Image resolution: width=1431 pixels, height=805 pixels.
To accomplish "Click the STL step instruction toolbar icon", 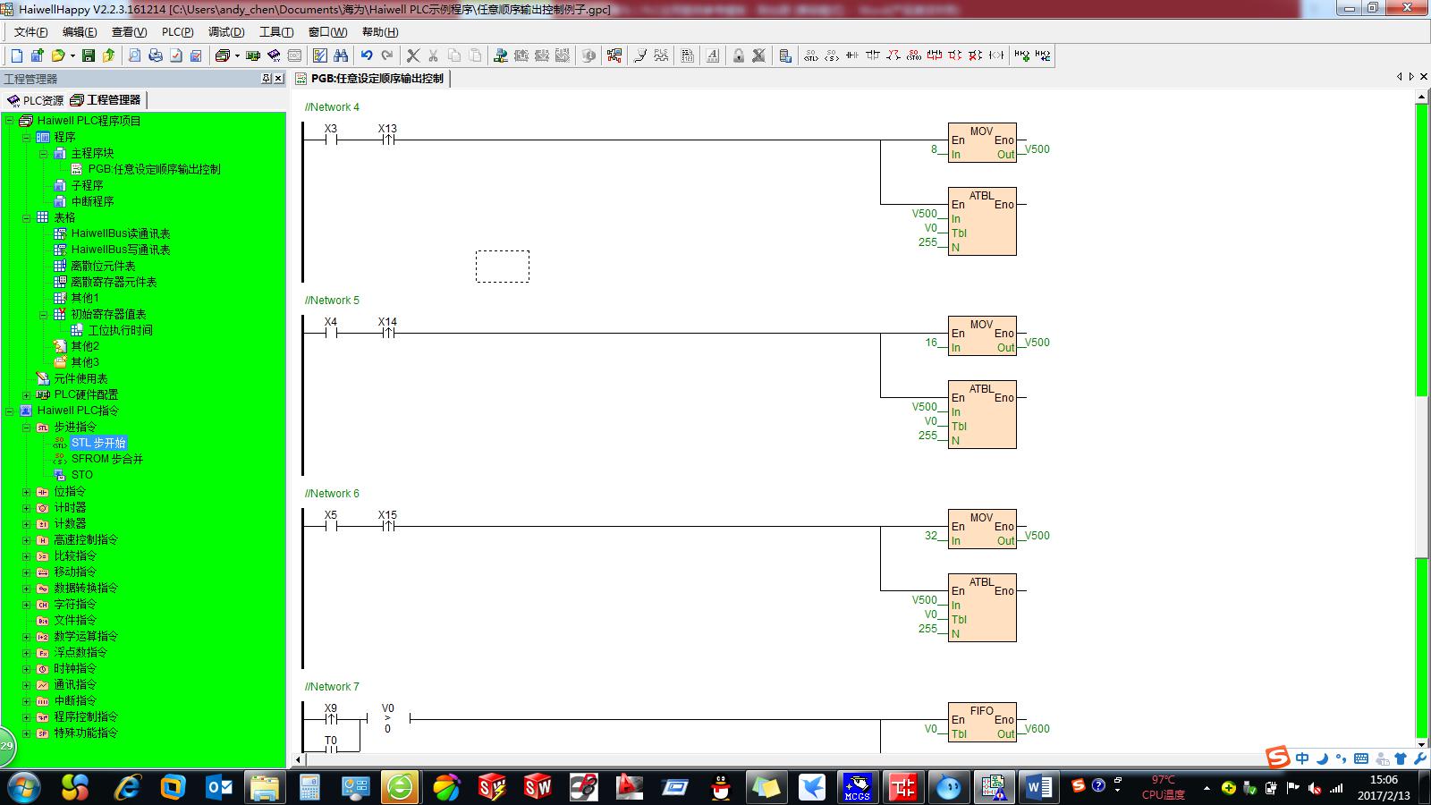I will pos(810,55).
